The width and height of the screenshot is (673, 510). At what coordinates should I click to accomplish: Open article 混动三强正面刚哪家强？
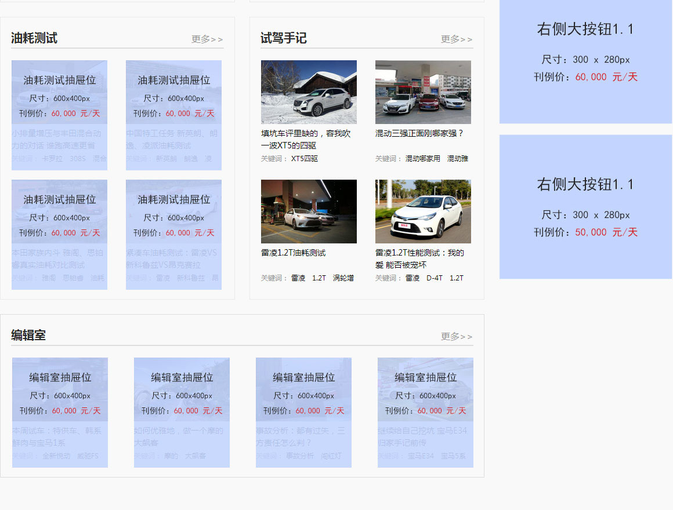click(x=419, y=133)
